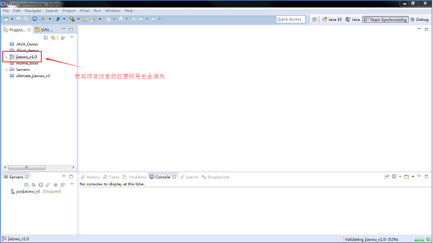The width and height of the screenshot is (433, 243).
Task: Click the Open Task folder icon
Action: 86,19
